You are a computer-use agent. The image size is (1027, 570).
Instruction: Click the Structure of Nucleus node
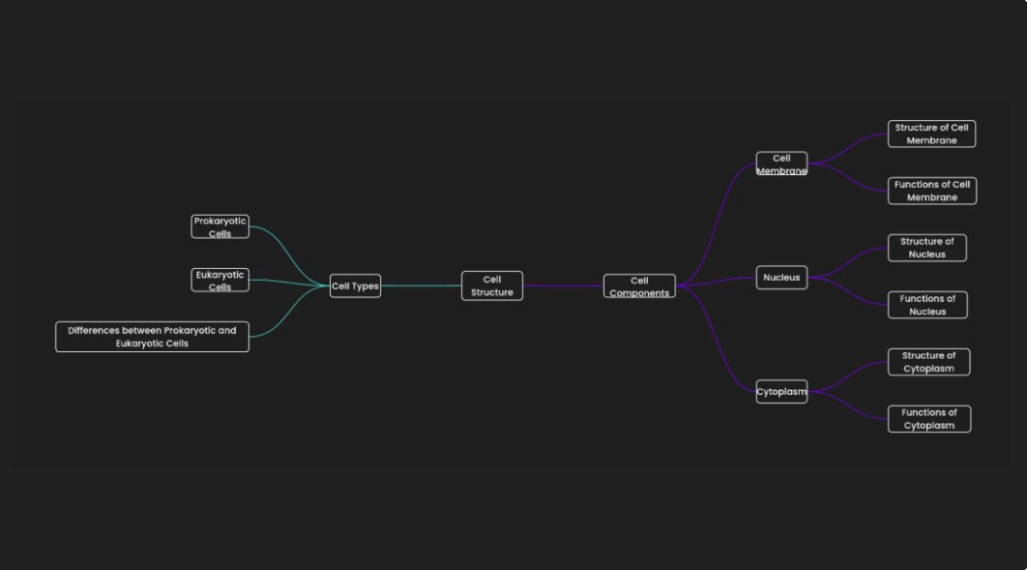[x=927, y=247]
